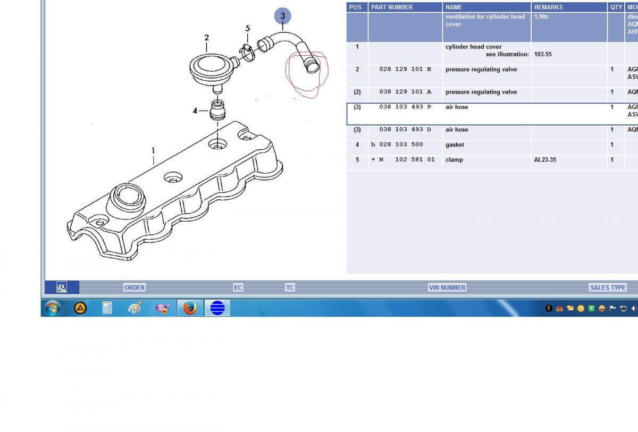Click the Action Center flag tray icon

tap(612, 308)
